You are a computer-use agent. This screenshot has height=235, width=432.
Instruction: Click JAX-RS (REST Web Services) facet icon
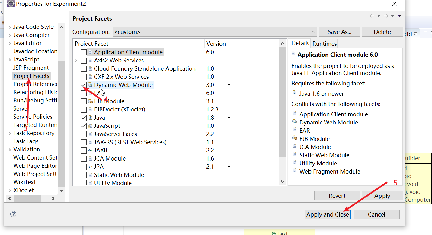(90, 142)
